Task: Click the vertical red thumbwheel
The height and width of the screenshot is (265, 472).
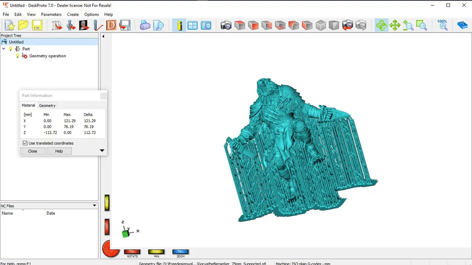Action: [x=107, y=227]
